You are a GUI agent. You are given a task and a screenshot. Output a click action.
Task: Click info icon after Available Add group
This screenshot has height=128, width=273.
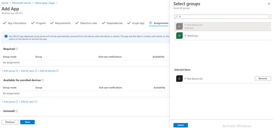pos(17,102)
